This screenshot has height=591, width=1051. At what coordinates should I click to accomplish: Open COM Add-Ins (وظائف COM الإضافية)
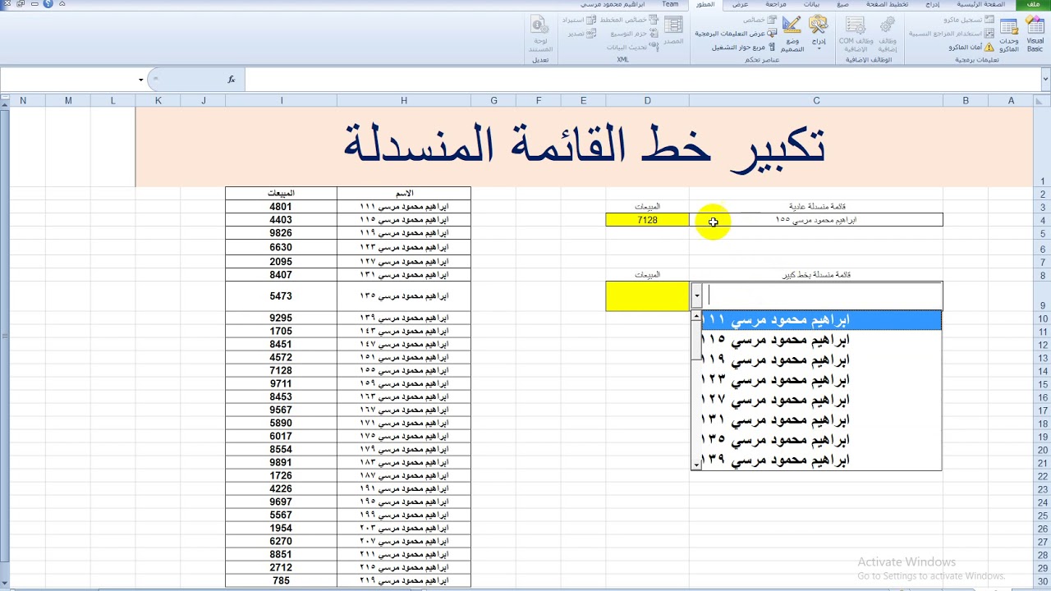click(856, 33)
